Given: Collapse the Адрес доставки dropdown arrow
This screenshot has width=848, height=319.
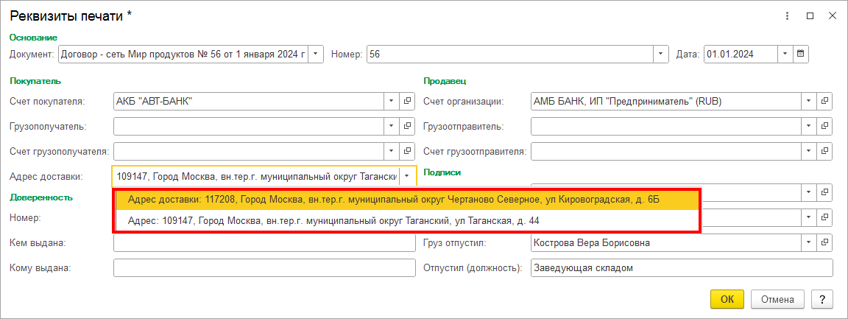Looking at the screenshot, I should point(407,177).
